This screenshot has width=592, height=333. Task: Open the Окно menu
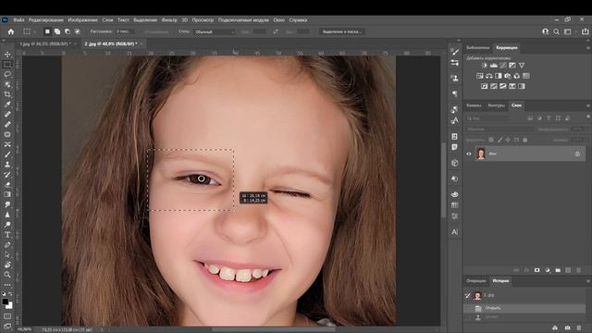click(x=279, y=20)
